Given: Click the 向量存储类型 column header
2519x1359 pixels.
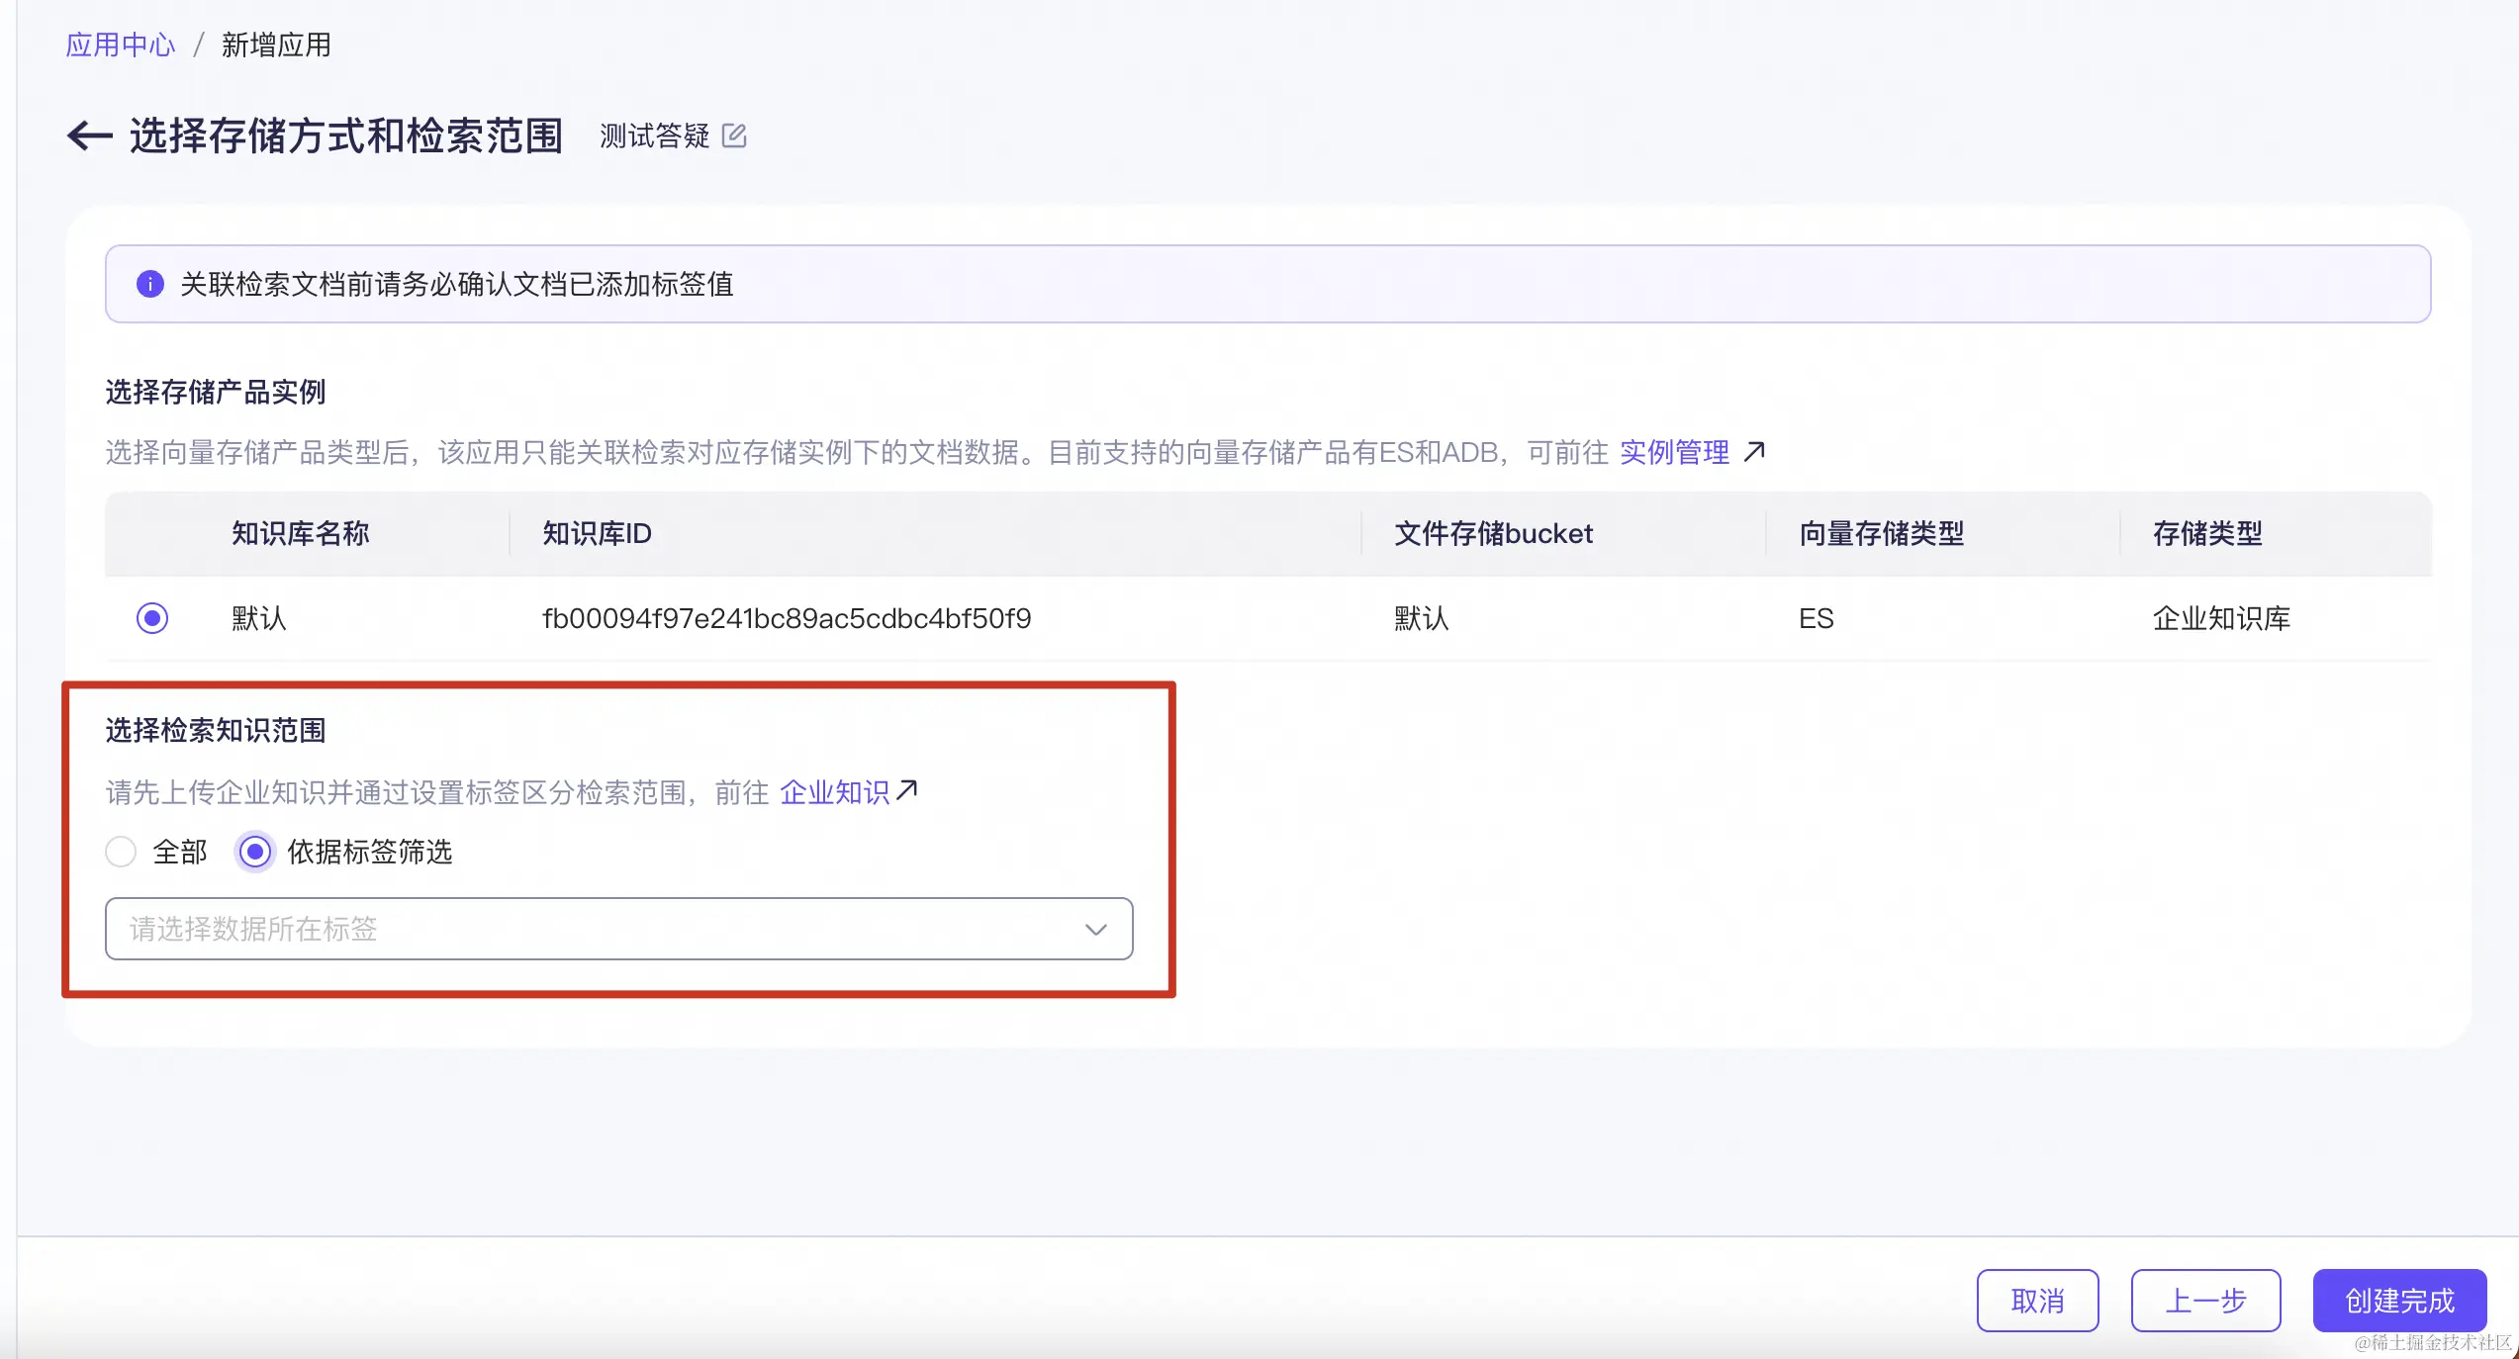Looking at the screenshot, I should pos(1881,534).
